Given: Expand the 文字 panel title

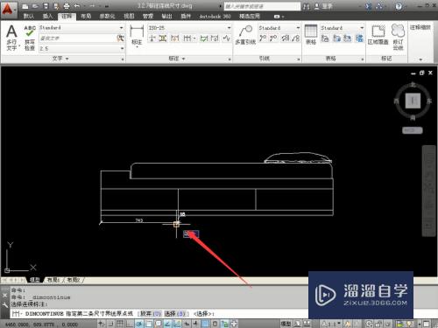Looking at the screenshot, I should pos(60,59).
